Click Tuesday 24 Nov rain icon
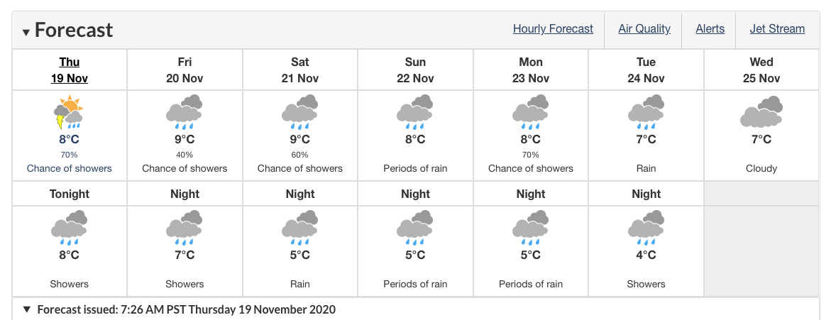The height and width of the screenshot is (320, 836). pyautogui.click(x=647, y=112)
